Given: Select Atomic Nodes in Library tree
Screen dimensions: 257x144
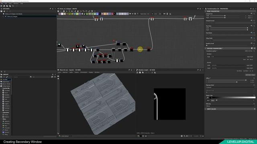Looking at the screenshot, I should (x=6, y=84).
